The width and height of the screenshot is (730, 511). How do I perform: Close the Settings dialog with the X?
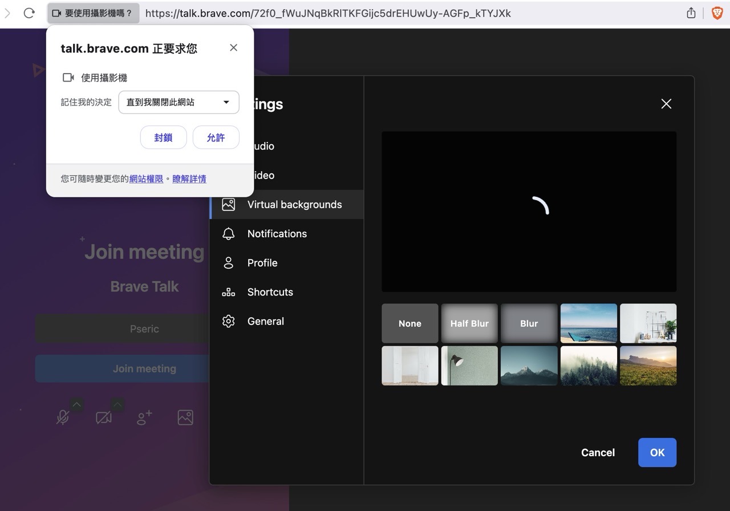coord(666,104)
